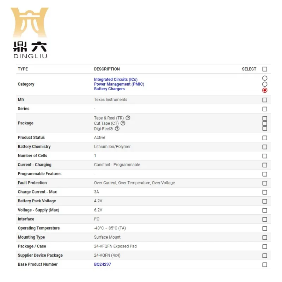Click the Supplier Device Package label
282x282 pixels.
coord(40,255)
